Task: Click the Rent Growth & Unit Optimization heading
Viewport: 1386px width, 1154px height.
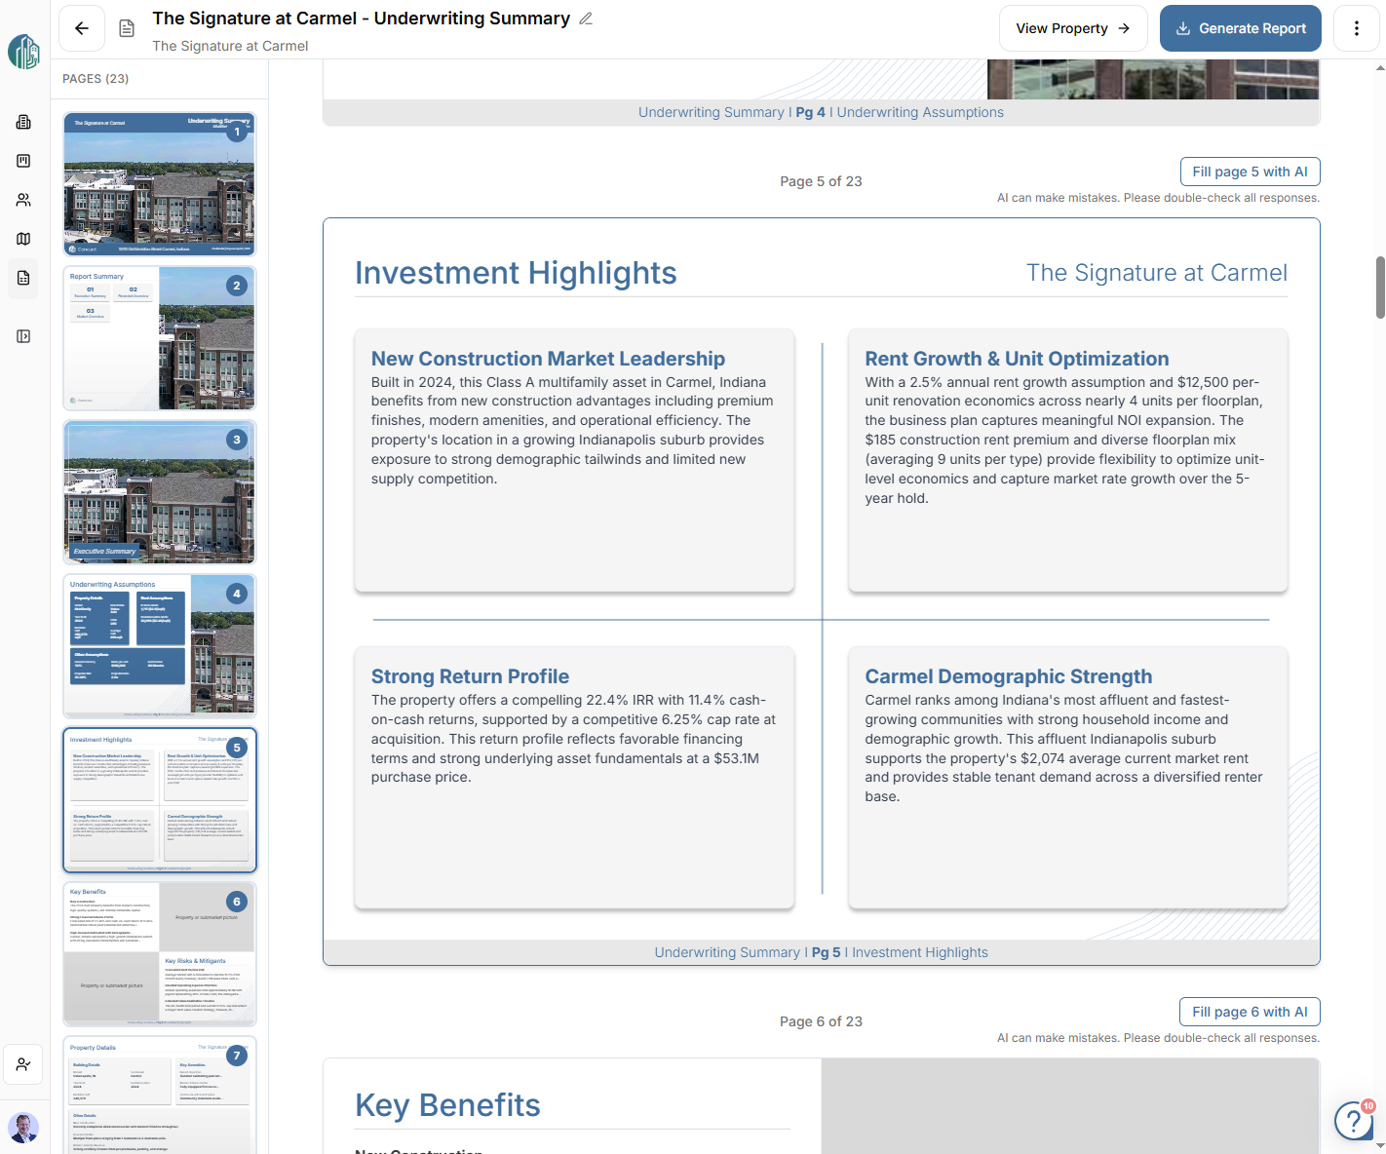Action: pos(1017,359)
